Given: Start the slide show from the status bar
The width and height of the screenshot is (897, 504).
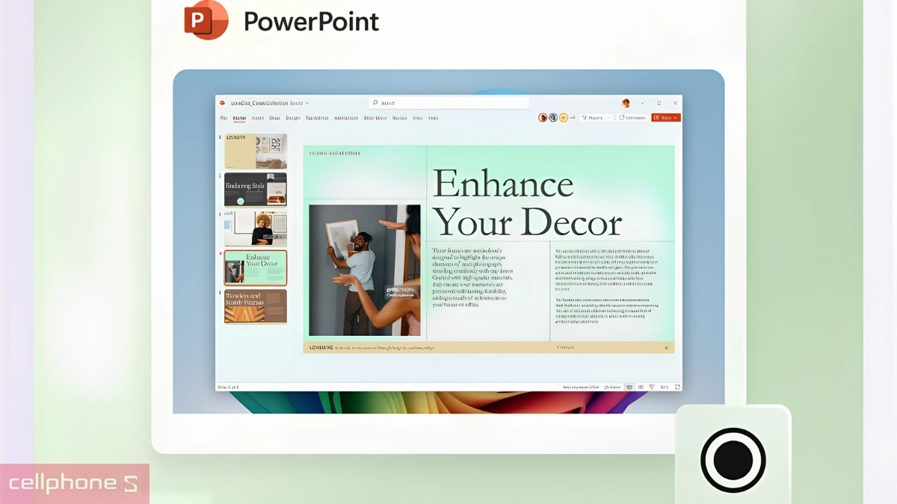Looking at the screenshot, I should pyautogui.click(x=652, y=387).
